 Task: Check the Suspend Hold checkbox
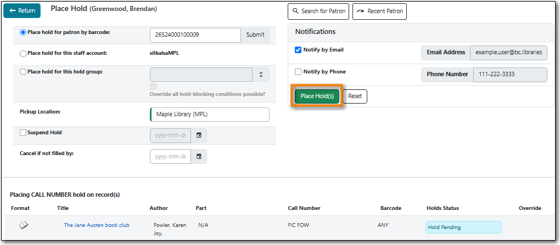(23, 133)
